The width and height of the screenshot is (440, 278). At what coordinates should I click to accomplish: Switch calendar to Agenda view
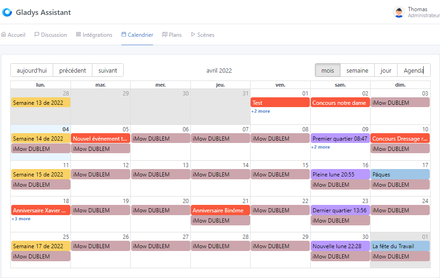[413, 70]
